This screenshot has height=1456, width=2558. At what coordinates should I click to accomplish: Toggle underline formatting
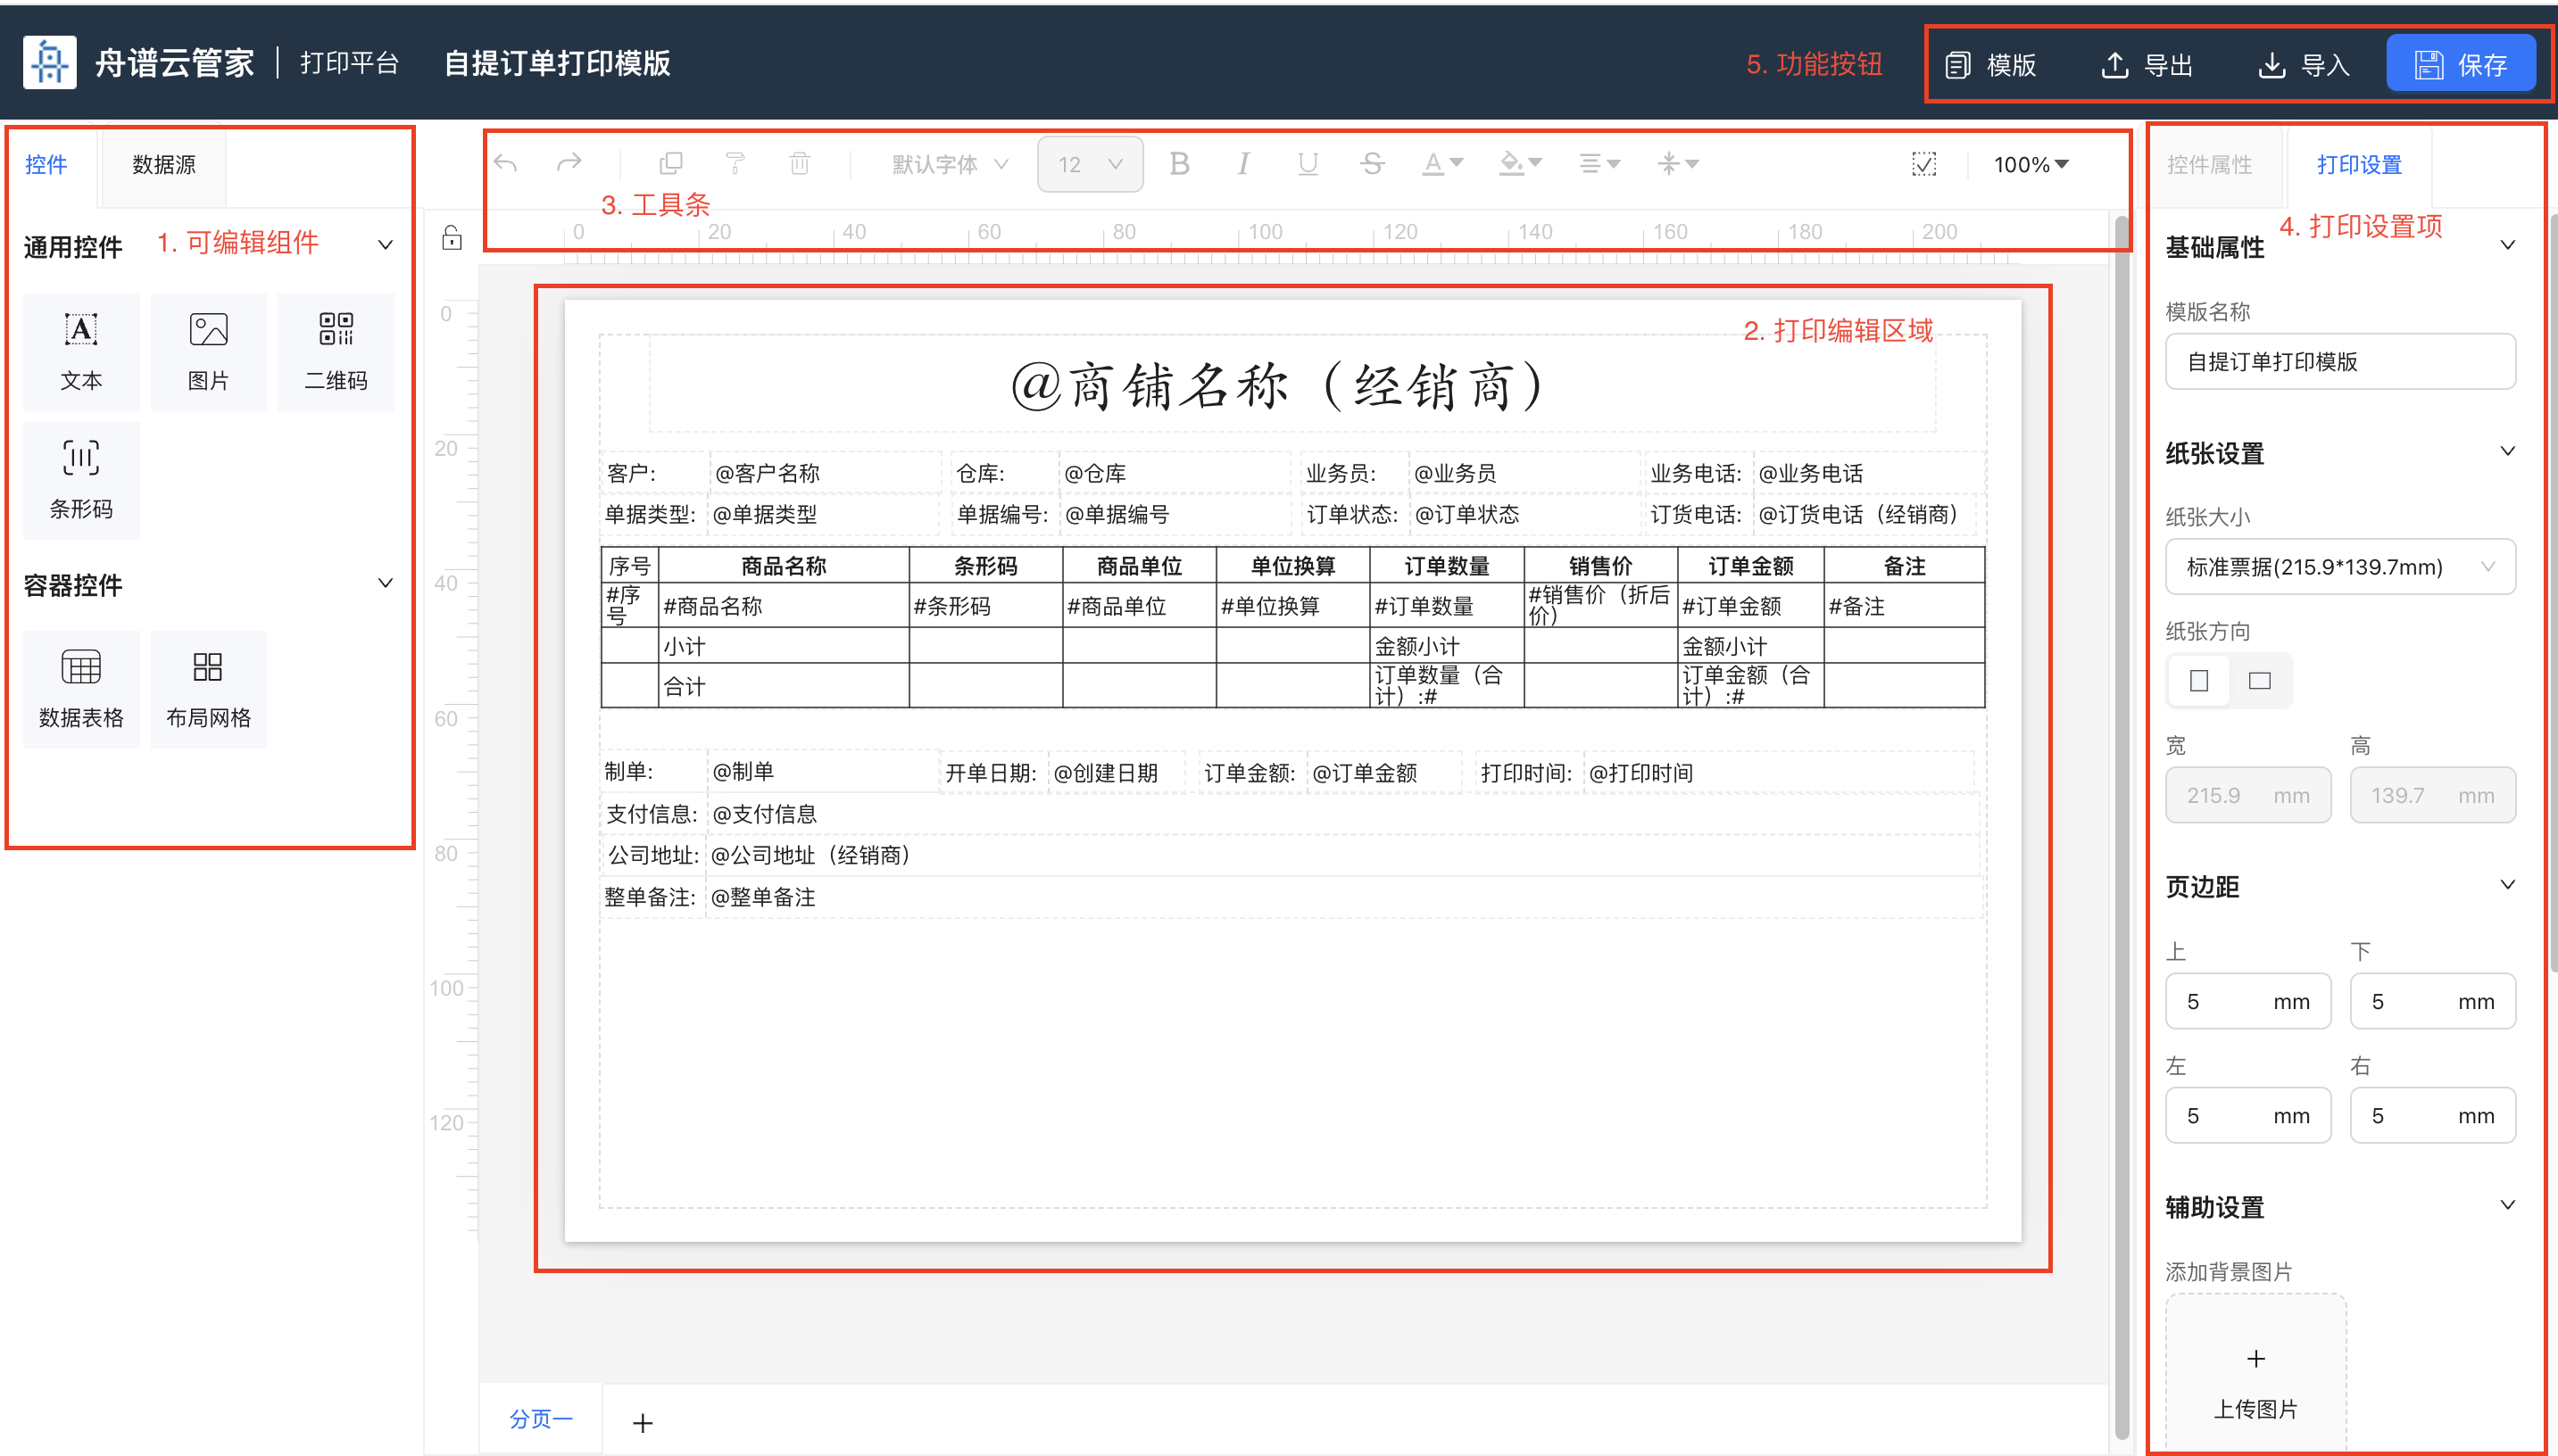[1308, 164]
